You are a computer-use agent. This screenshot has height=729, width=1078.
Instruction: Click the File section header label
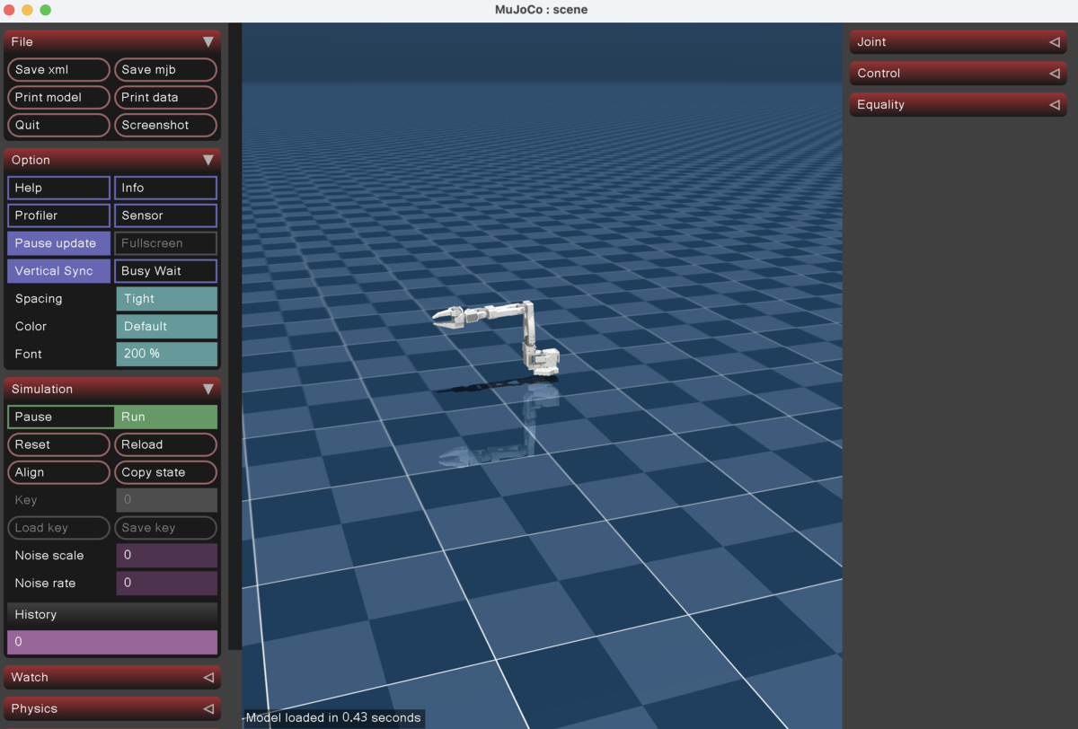tap(22, 41)
